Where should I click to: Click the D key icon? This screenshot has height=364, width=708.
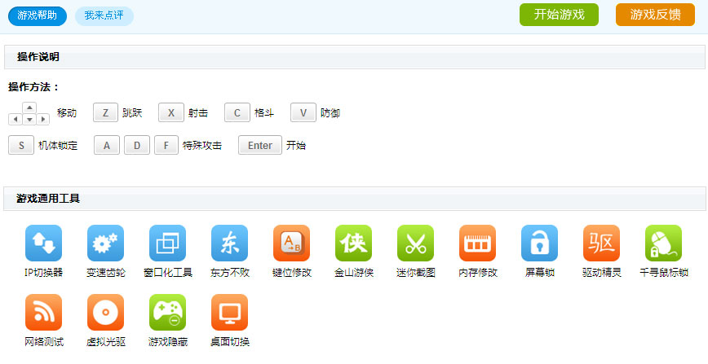pos(137,145)
